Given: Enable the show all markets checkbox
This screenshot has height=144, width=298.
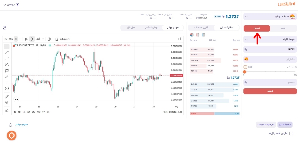Looking at the screenshot, I should click(291, 134).
